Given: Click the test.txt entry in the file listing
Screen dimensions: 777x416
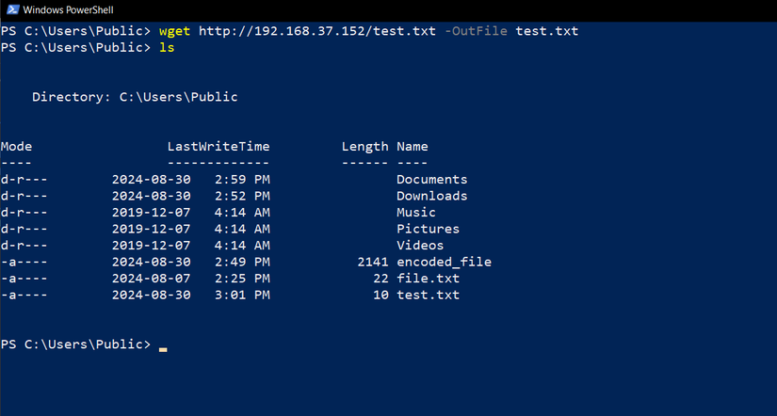Looking at the screenshot, I should 428,295.
